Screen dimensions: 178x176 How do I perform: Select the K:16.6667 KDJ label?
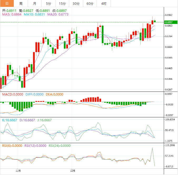pyautogui.click(x=10, y=120)
